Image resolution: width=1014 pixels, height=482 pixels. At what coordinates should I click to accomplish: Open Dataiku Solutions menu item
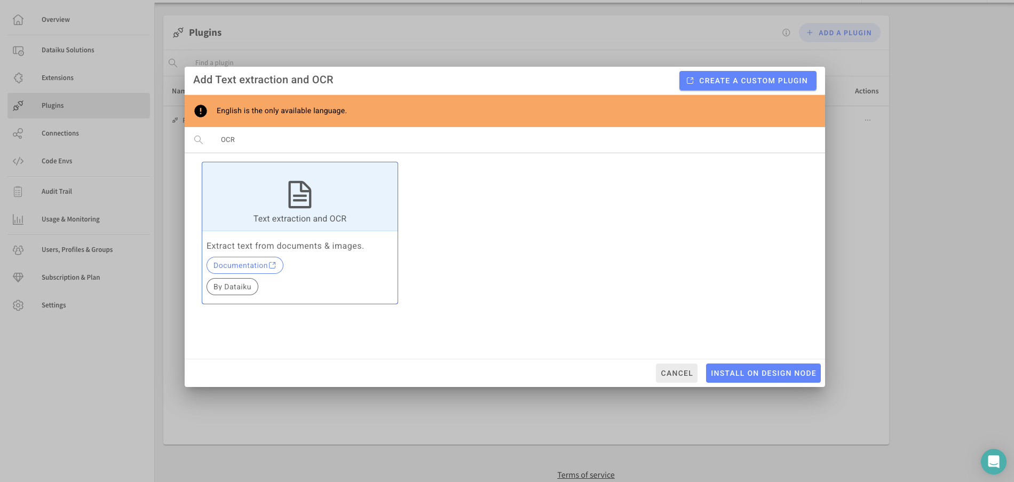coord(68,50)
